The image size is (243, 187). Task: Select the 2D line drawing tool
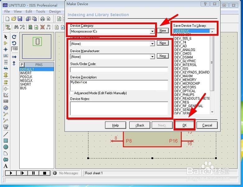6,134
